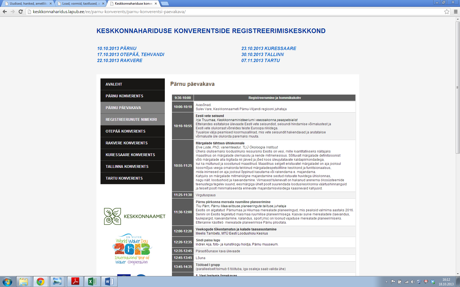
Task: Open Tartu Konverents menu item
Action: [133, 178]
